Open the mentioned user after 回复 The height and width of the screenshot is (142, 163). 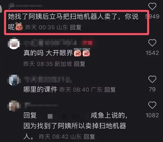point(68,116)
